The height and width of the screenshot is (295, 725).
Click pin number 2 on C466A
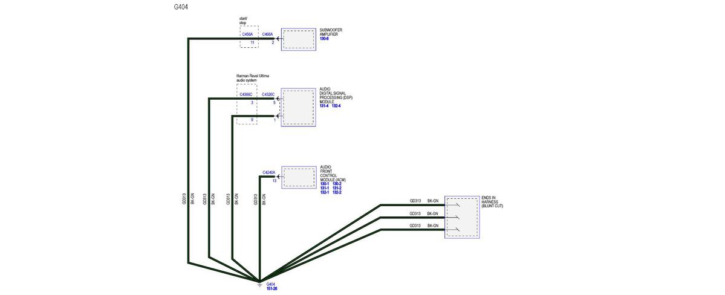coord(273,42)
